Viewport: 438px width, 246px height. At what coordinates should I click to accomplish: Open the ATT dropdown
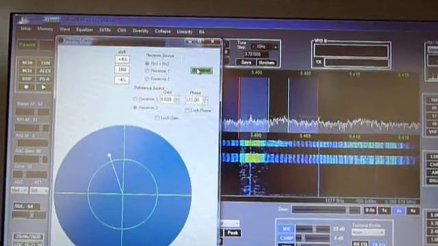coord(39,191)
